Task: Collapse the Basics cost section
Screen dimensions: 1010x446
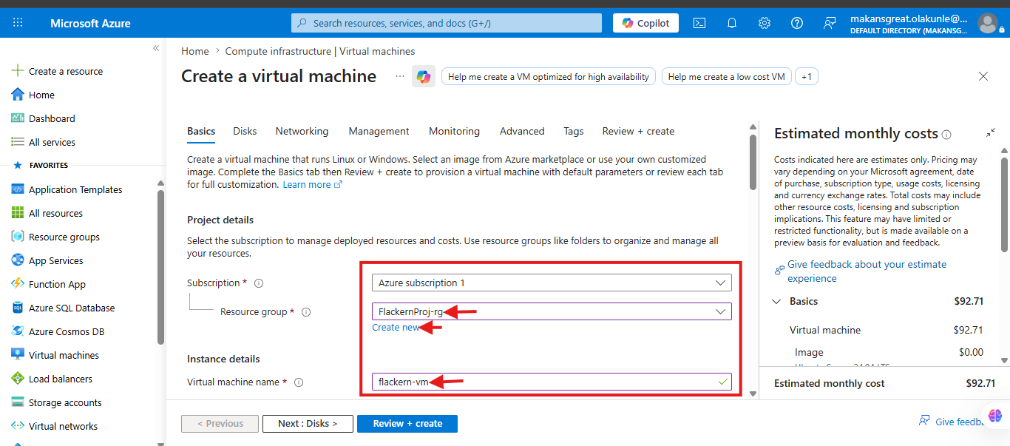Action: 776,302
